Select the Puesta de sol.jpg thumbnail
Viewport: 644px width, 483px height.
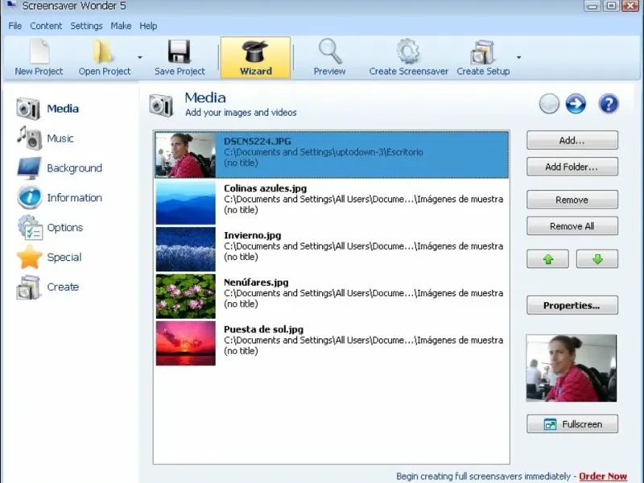point(186,344)
